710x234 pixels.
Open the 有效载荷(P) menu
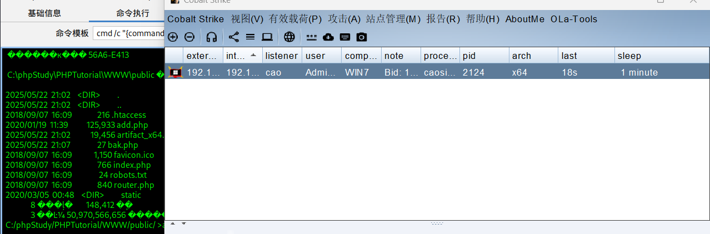(x=296, y=19)
